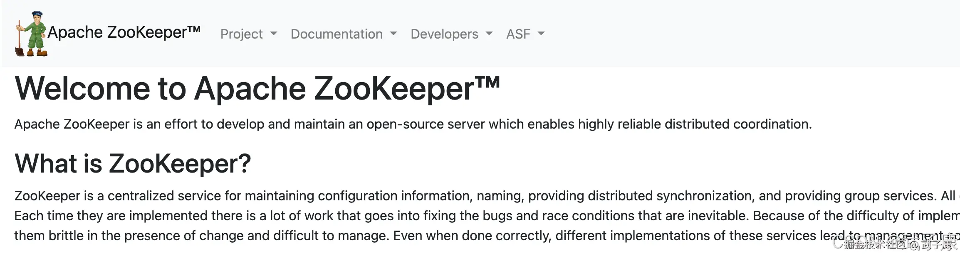The width and height of the screenshot is (960, 258).
Task: Open the Apache ZooKeeper™ brand link
Action: coord(124,32)
